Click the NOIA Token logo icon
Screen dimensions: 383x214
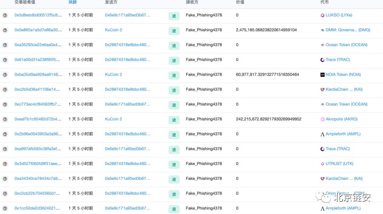coord(322,75)
